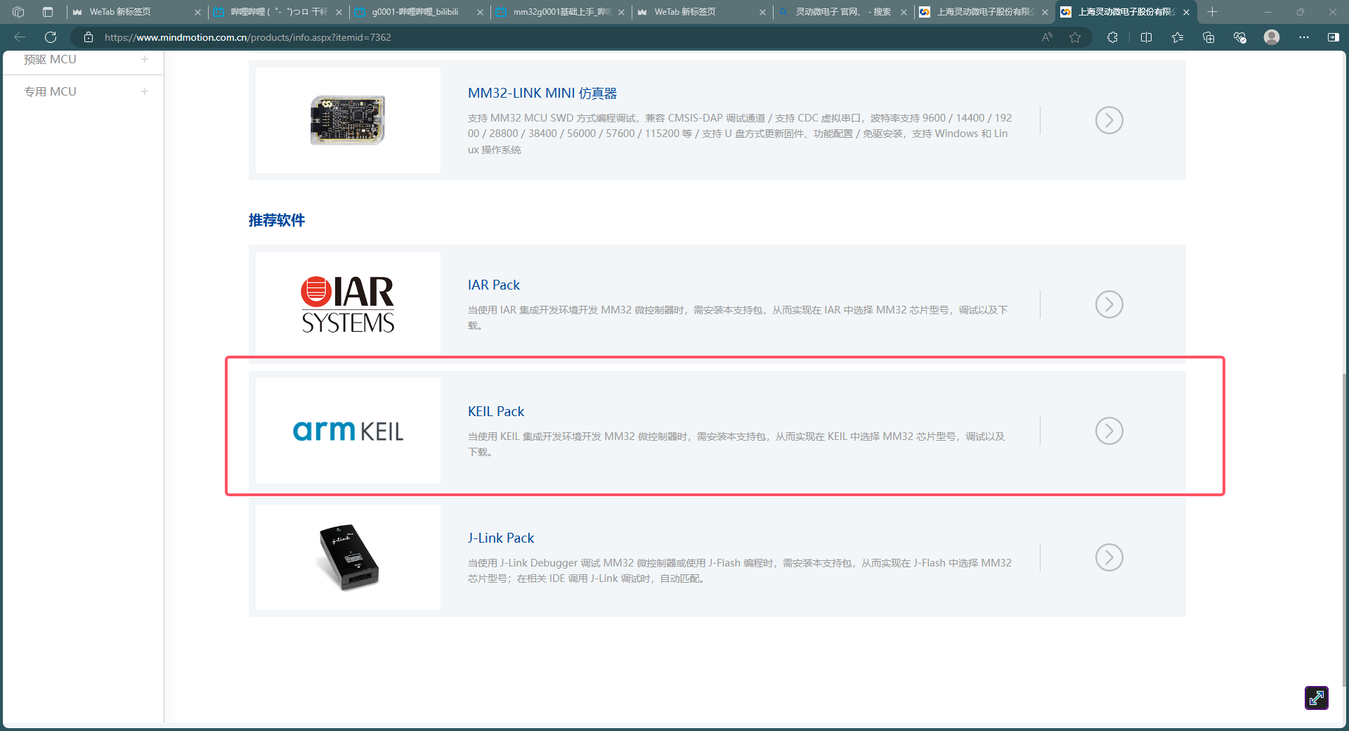
Task: Refresh the page with reload icon
Action: [x=51, y=37]
